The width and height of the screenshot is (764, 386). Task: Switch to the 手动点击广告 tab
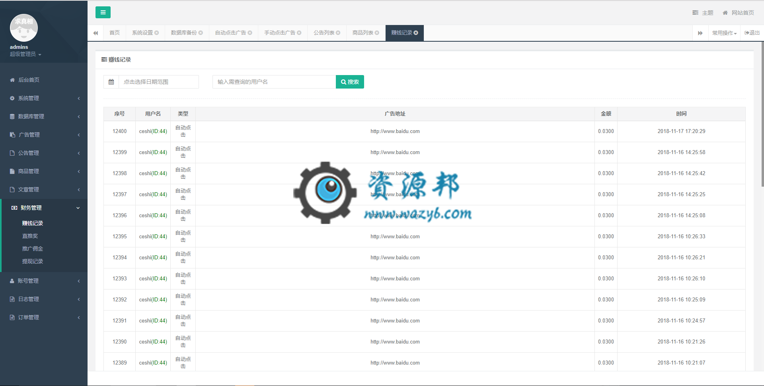[280, 33]
